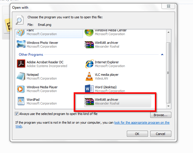
Task: Select WinRAR archiver icon under recommended programs
Action: click(x=89, y=45)
